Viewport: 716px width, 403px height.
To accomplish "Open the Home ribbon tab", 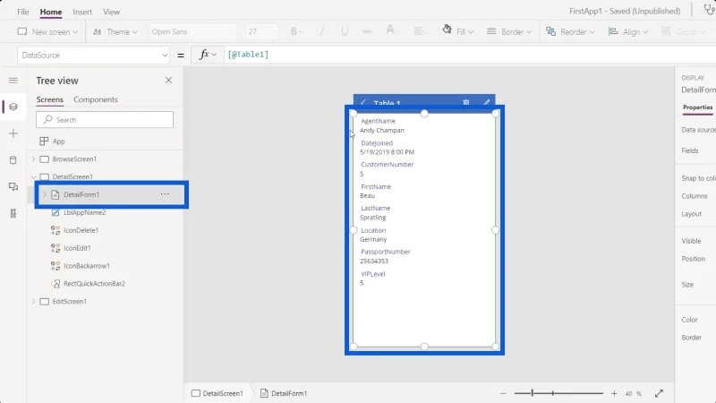I will click(x=51, y=12).
